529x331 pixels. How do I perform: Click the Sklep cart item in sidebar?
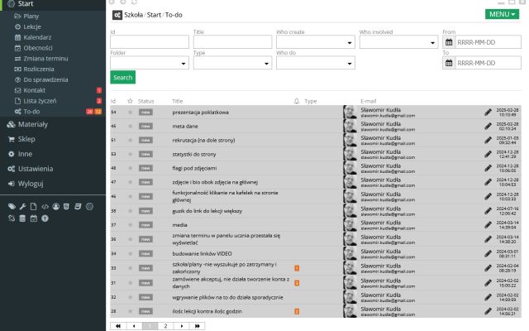[26, 139]
